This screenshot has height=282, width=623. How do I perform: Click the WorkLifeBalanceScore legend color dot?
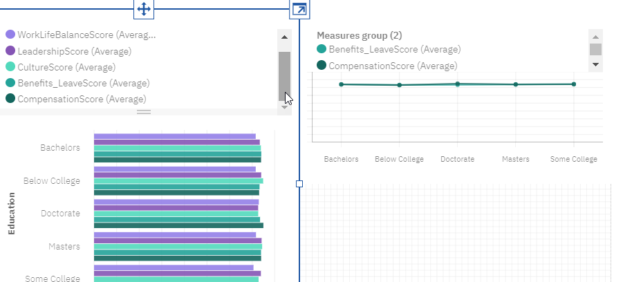coord(10,34)
